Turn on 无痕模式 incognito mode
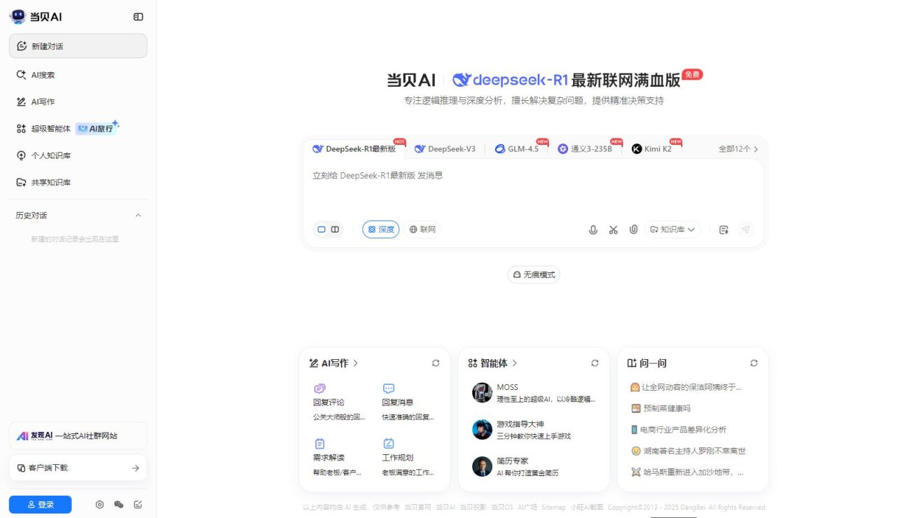 tap(534, 275)
